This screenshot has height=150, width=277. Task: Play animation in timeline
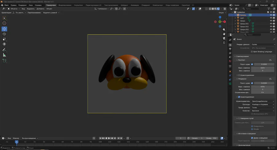tap(109, 138)
